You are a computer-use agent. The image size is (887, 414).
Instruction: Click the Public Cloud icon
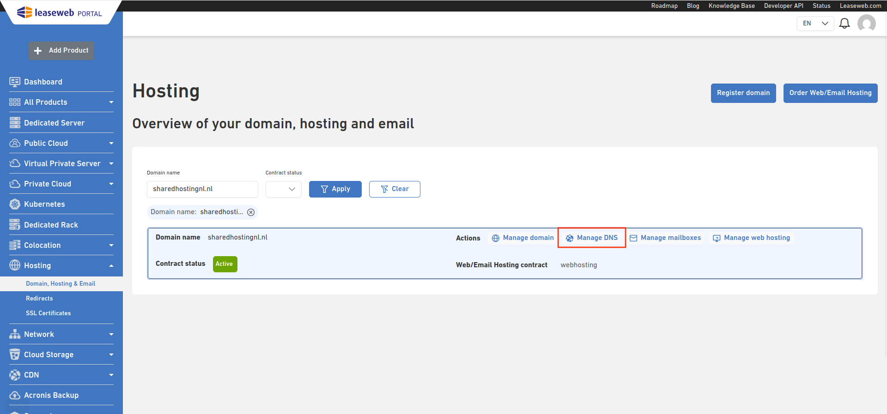pos(15,143)
